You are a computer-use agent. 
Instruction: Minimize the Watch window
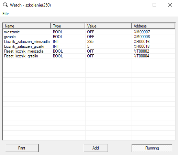tap(139, 5)
